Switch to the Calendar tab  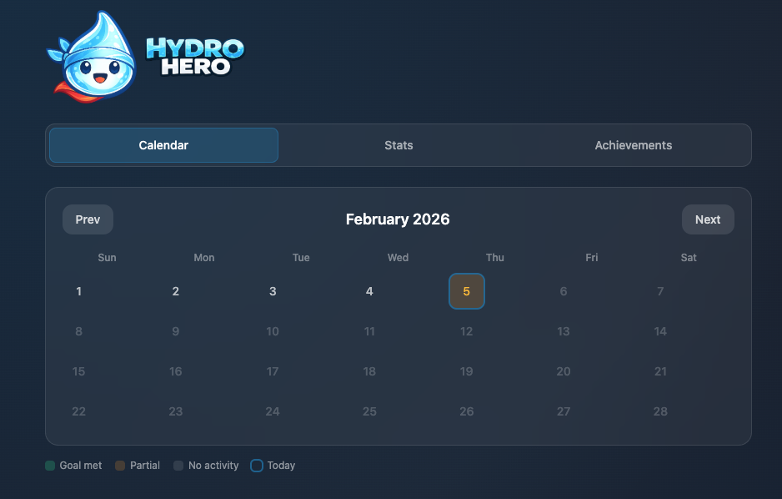point(163,145)
